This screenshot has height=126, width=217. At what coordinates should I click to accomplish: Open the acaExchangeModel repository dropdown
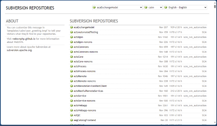tap(117, 7)
